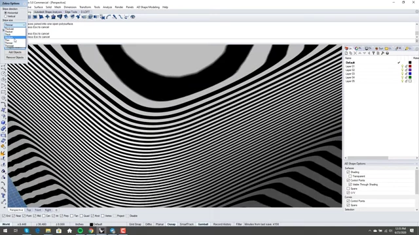Toggle the Layer 03 lightbulb visibility
The width and height of the screenshot is (419, 235).
pyautogui.click(x=402, y=74)
